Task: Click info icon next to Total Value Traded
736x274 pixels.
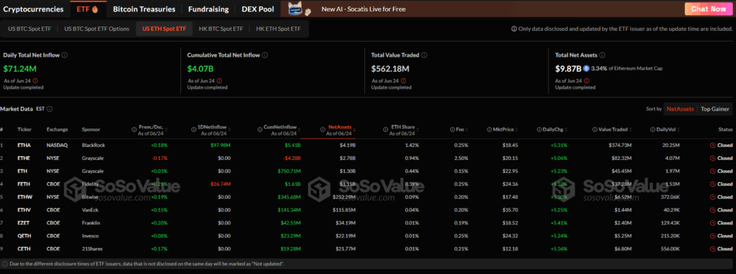Action: pyautogui.click(x=424, y=55)
